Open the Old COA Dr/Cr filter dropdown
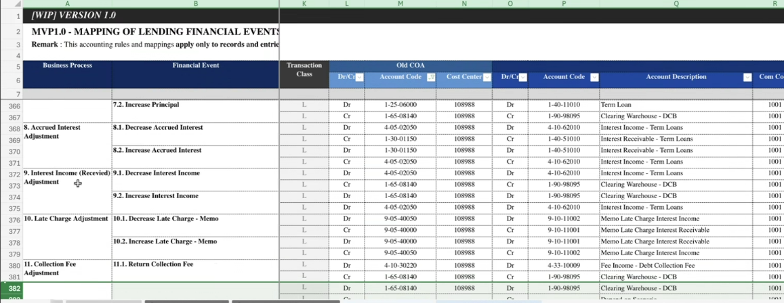The height and width of the screenshot is (303, 784). point(359,78)
